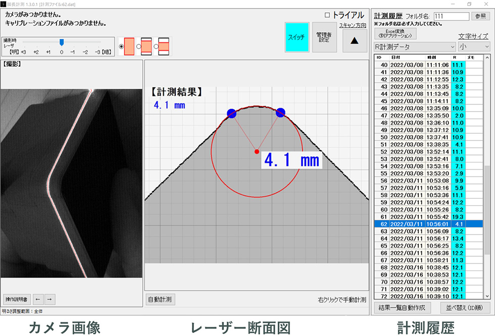
Task: Click the right arrow under the camera image
Action: [49, 299]
